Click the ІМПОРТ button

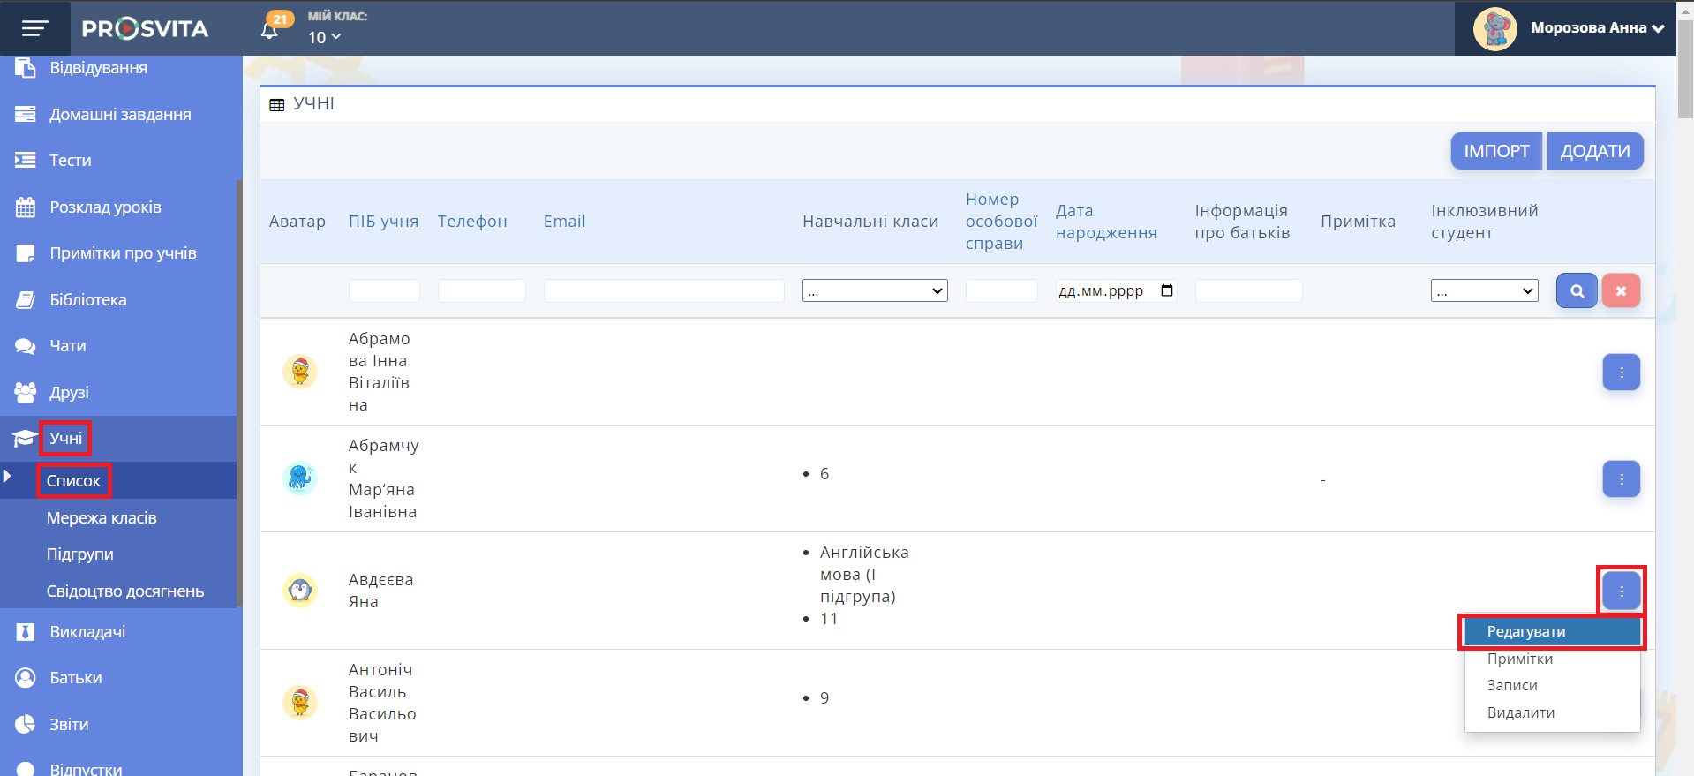(1496, 151)
